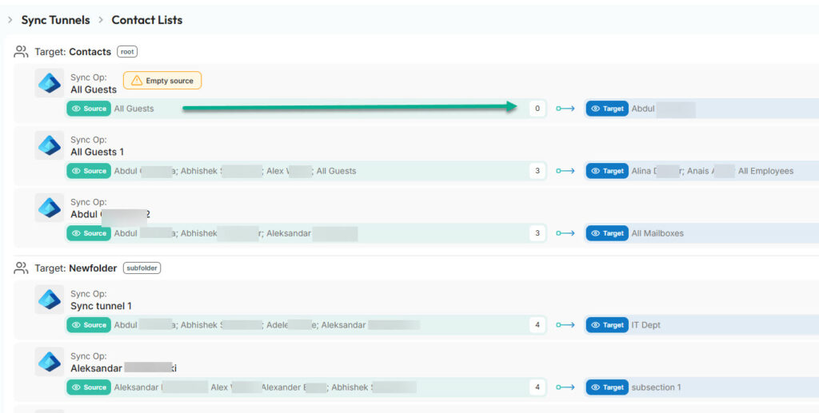Click the Empty source warning badge

tap(162, 81)
